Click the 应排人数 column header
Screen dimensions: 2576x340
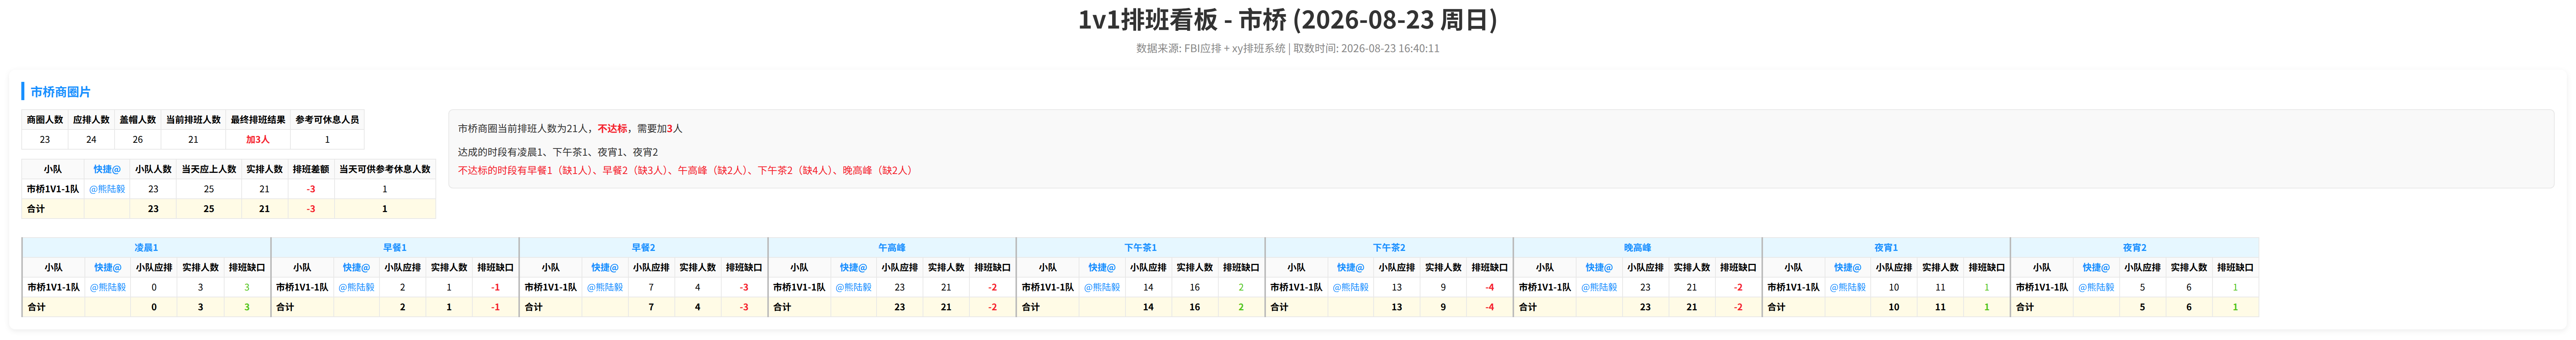tap(91, 120)
